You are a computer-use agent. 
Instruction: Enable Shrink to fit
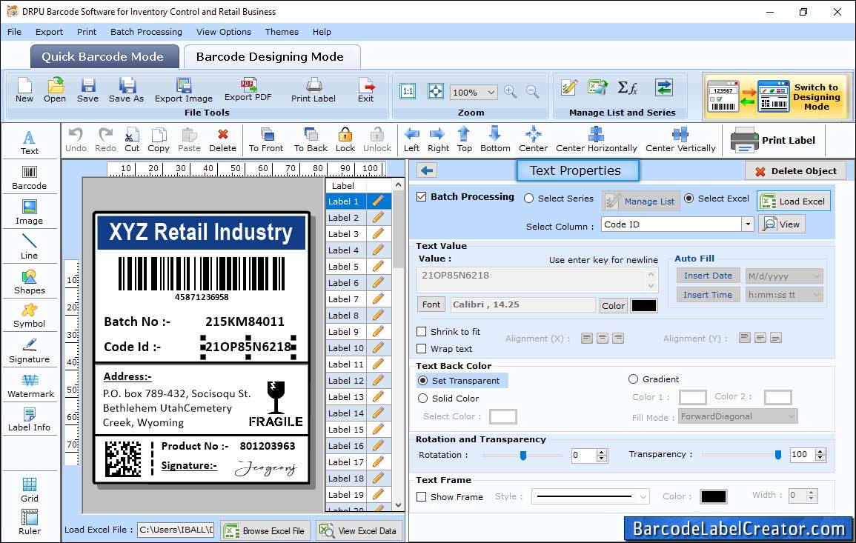(x=422, y=331)
